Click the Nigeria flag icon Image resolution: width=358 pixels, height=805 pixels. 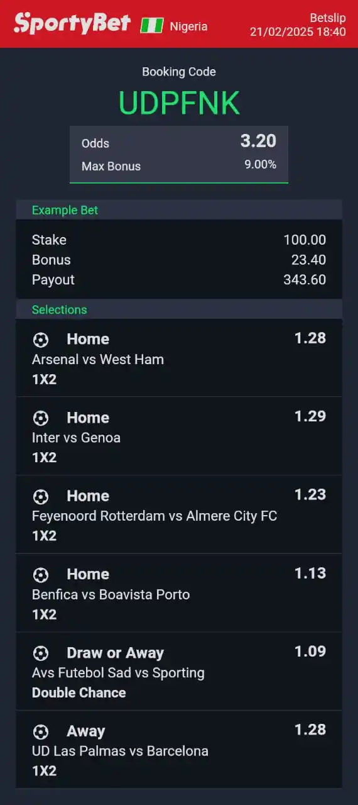pos(151,26)
